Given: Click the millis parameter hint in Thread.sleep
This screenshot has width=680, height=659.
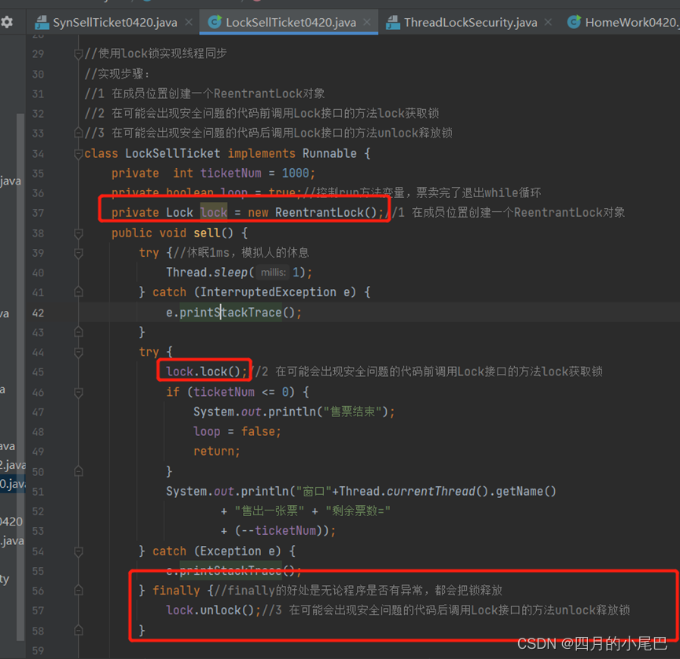Looking at the screenshot, I should [x=273, y=273].
